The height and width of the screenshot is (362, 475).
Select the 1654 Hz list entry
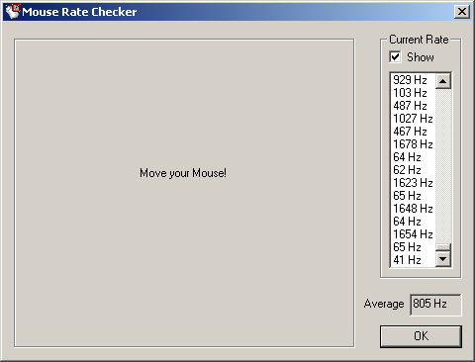[414, 234]
